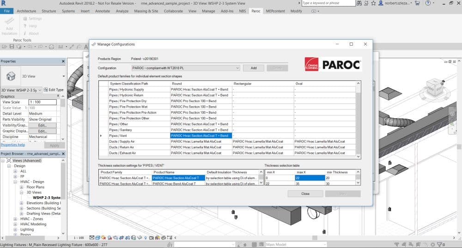Expand the HVAC - Zones tree node
This screenshot has height=248, width=462.
click(16, 218)
